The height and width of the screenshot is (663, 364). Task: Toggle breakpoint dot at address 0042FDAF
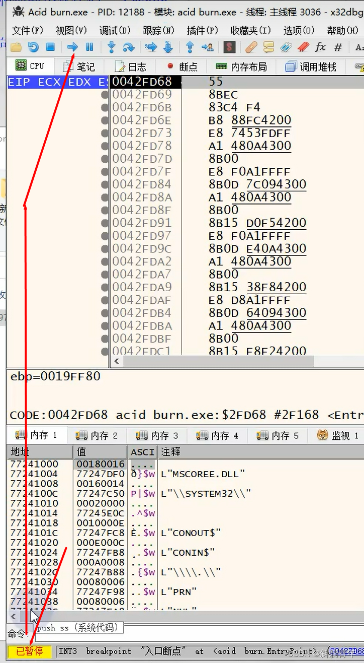pos(105,300)
